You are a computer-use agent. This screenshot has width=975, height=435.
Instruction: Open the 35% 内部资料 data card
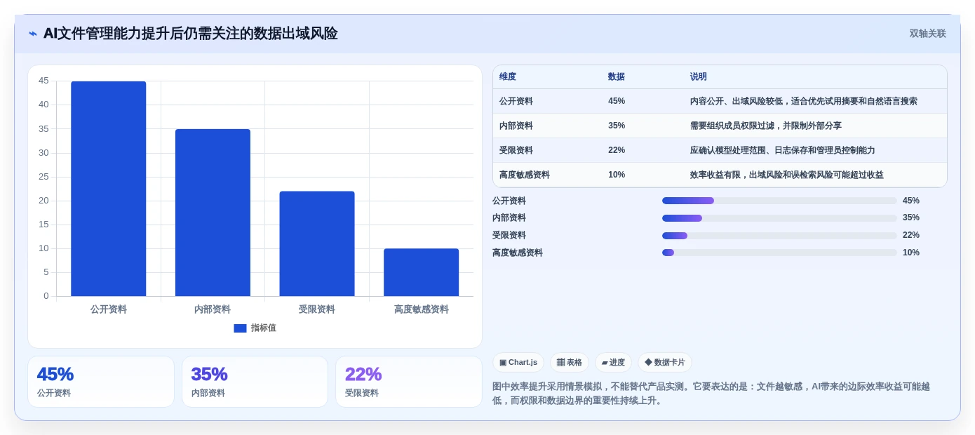point(255,382)
